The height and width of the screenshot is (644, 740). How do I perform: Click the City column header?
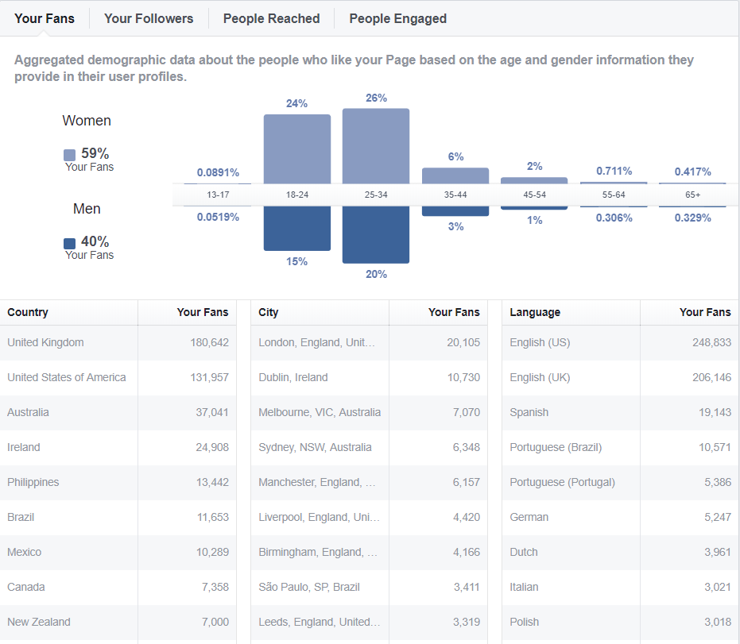(269, 312)
